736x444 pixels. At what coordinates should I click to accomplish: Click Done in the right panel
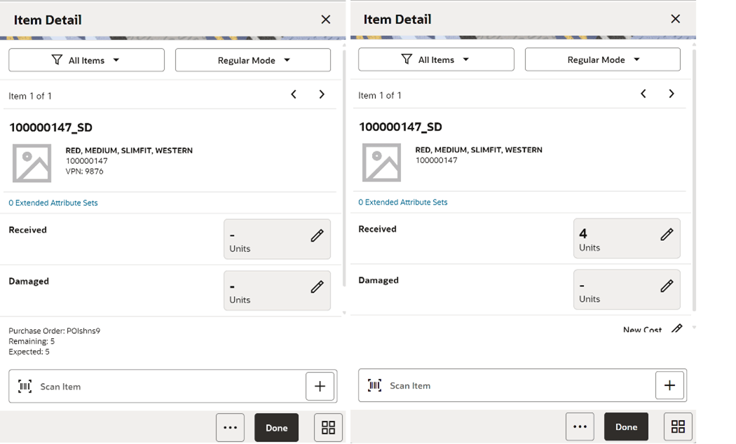[626, 426]
